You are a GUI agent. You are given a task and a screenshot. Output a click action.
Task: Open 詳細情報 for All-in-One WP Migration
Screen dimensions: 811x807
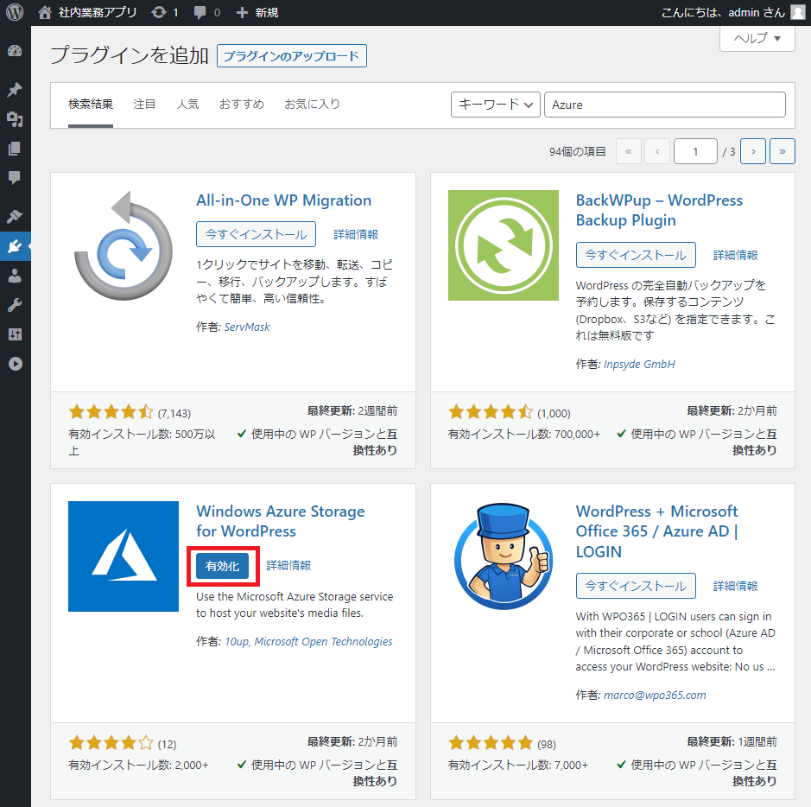click(x=356, y=234)
